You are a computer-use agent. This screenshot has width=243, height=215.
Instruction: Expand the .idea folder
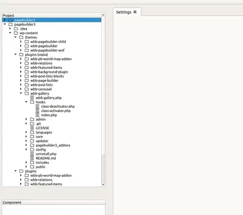tap(10, 28)
